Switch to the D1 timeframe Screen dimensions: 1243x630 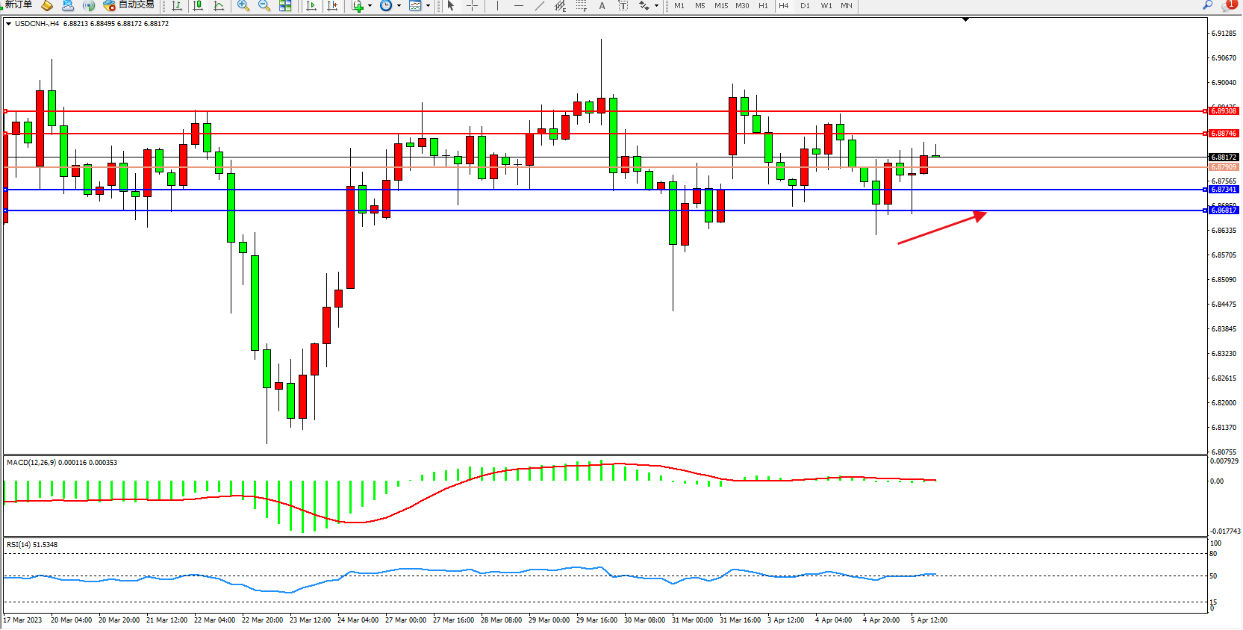point(805,5)
